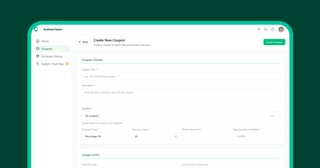Click the Usage Limits heading

pyautogui.click(x=91, y=155)
